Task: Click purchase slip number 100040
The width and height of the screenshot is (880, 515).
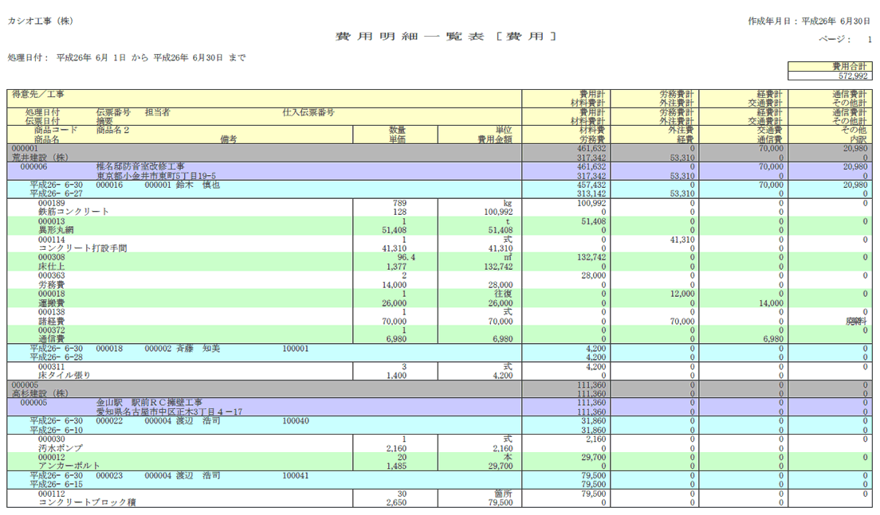Action: tap(296, 420)
